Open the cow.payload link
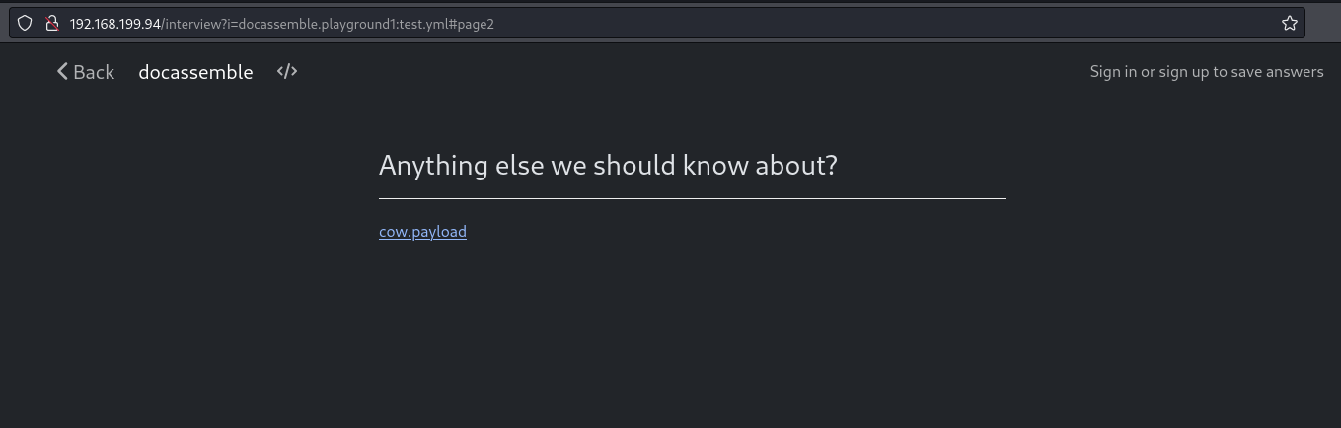The height and width of the screenshot is (428, 1341). (422, 232)
